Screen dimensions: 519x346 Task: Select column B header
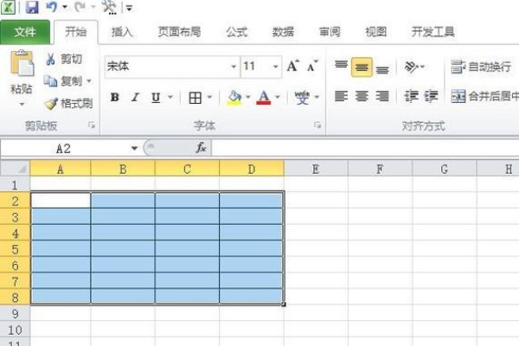click(x=123, y=170)
